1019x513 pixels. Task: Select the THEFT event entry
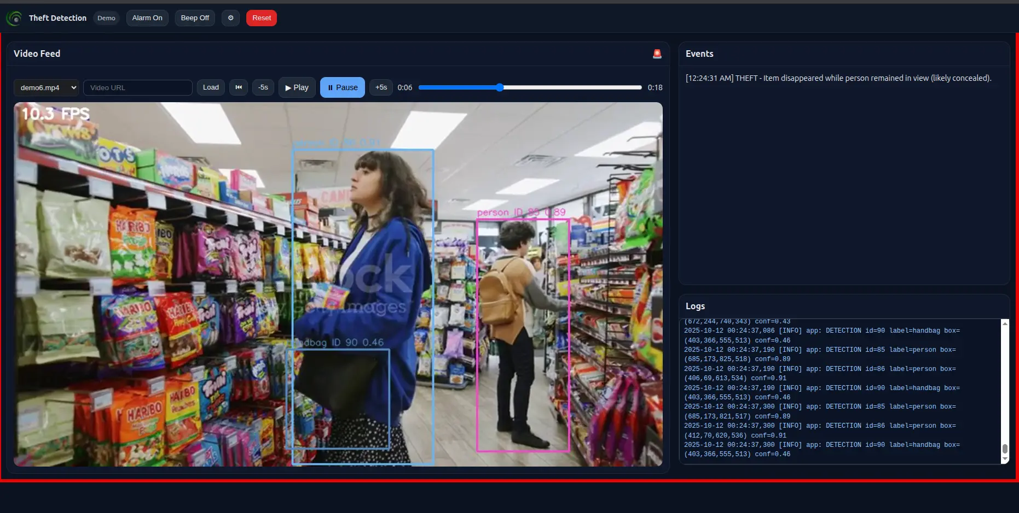tap(838, 78)
